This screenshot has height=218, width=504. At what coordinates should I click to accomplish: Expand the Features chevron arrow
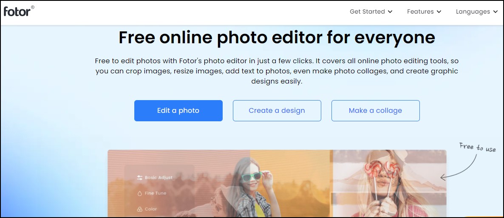(439, 12)
